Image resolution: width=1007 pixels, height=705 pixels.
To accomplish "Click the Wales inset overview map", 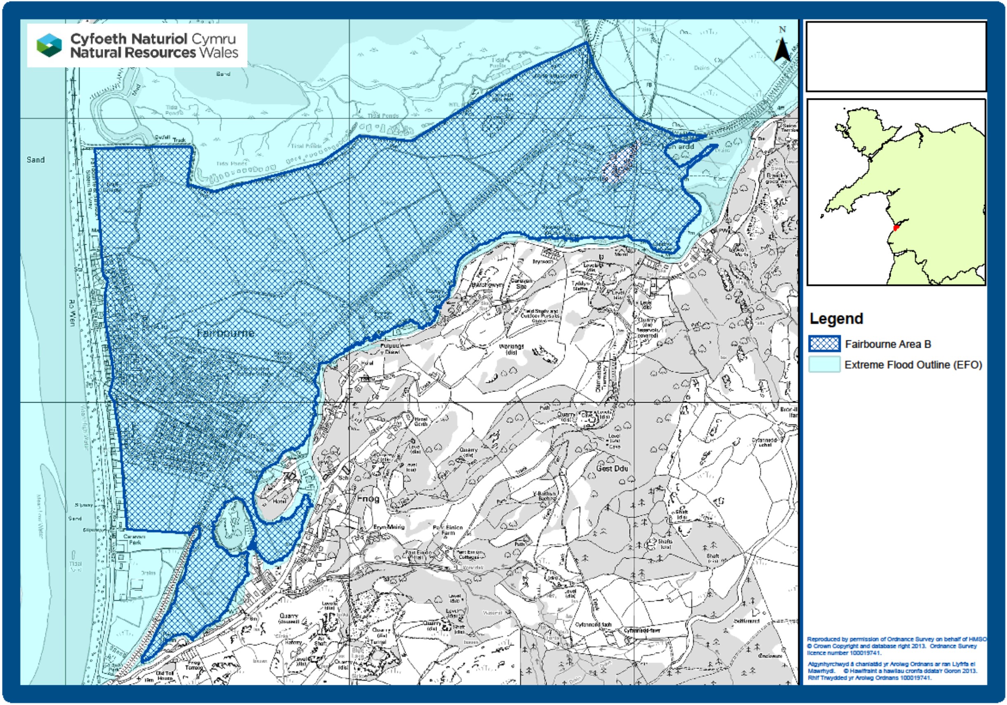I will point(896,192).
